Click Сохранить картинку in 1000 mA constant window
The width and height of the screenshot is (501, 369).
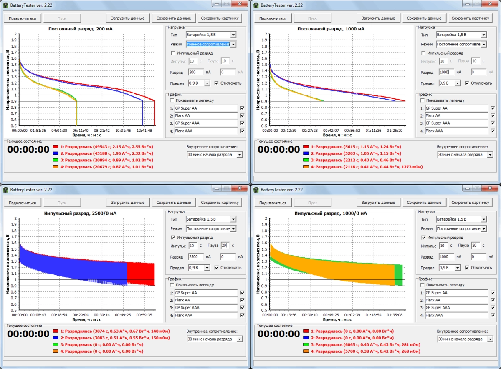click(x=470, y=18)
